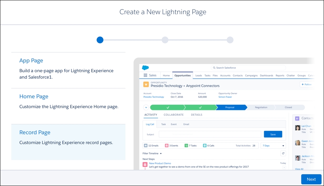Open the Leads tab
Viewport: 324px width, 186px height.
(x=199, y=75)
